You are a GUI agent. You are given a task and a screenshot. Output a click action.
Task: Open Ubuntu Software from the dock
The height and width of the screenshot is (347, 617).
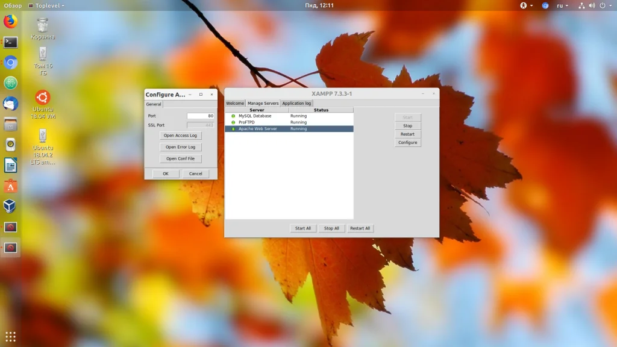(10, 186)
